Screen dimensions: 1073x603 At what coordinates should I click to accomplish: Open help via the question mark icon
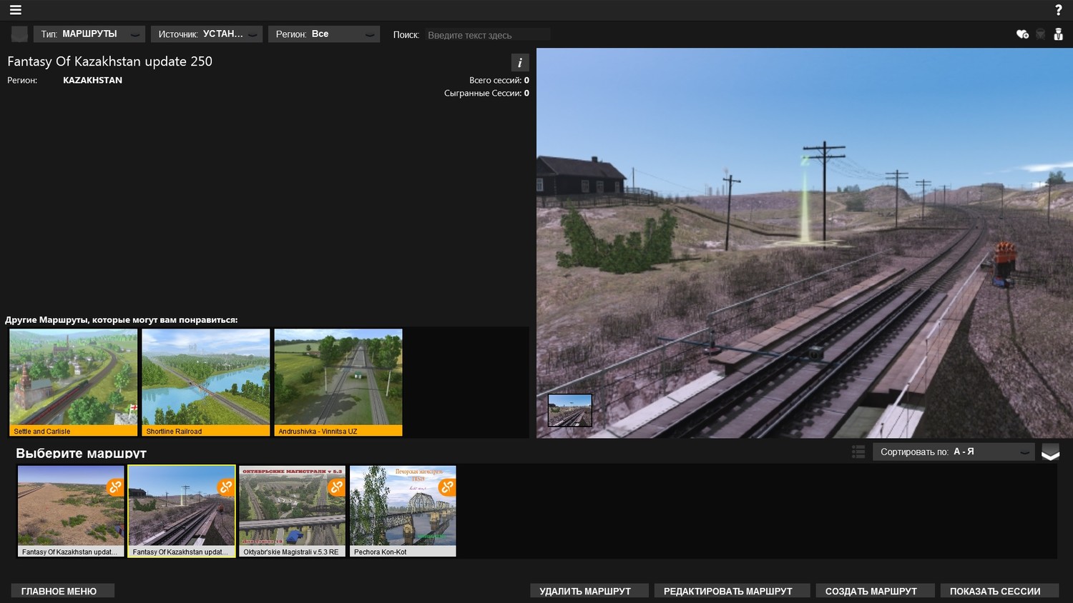[1059, 10]
